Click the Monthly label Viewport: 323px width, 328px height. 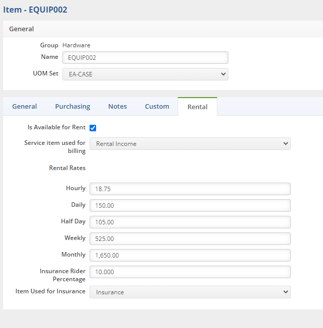click(x=73, y=255)
